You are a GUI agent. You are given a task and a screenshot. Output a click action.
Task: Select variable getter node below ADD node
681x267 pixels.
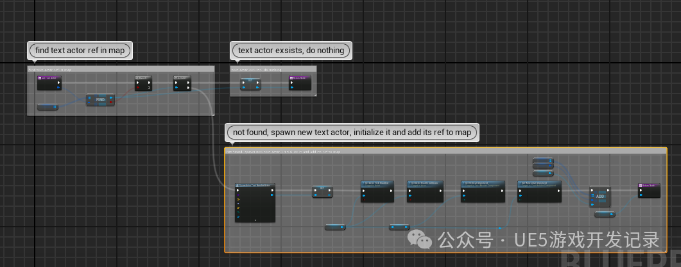click(605, 214)
